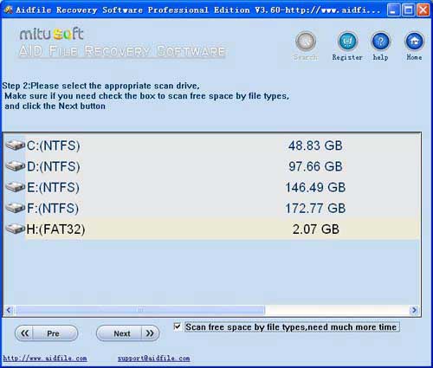Click the app icon in the title bar
This screenshot has height=368, width=433.
click(x=9, y=10)
